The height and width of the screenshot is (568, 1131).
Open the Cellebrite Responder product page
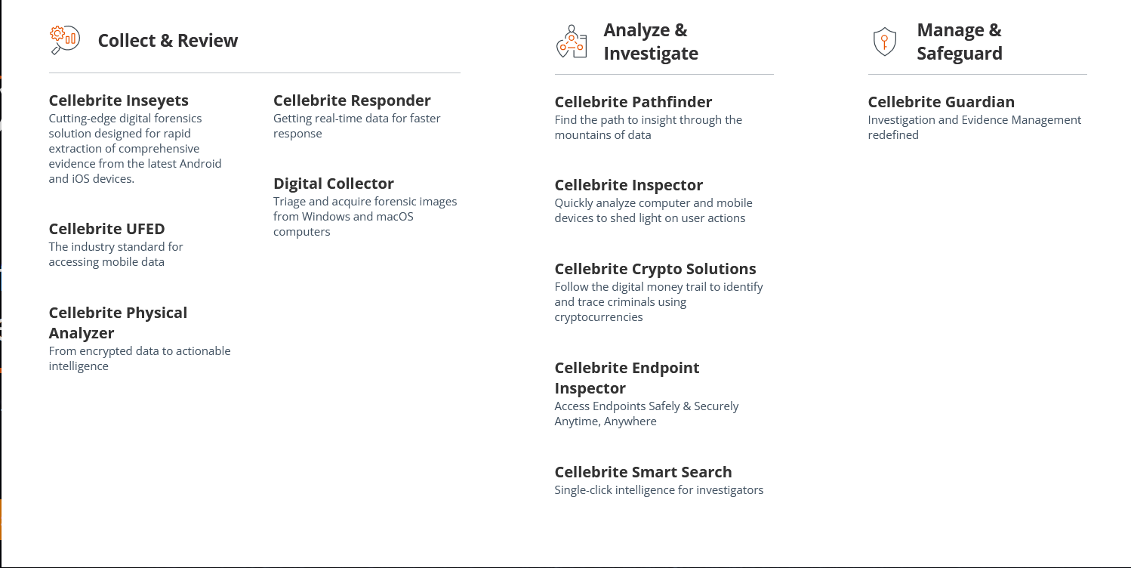(352, 100)
